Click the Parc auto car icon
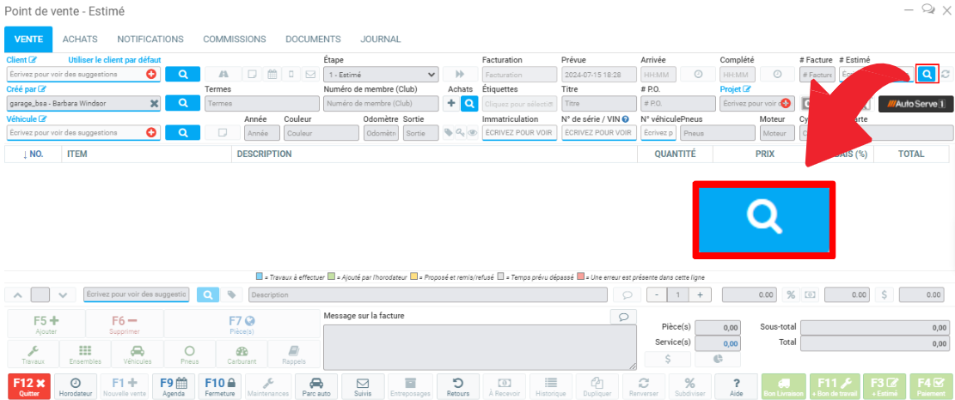 (x=315, y=386)
